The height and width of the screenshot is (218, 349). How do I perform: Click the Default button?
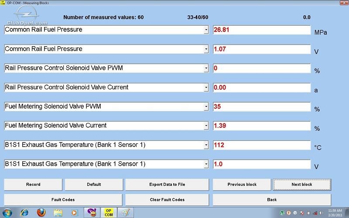[94, 184]
